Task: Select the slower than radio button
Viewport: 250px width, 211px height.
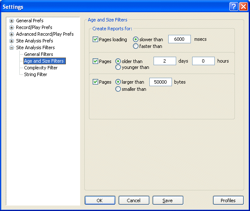Action: point(135,39)
